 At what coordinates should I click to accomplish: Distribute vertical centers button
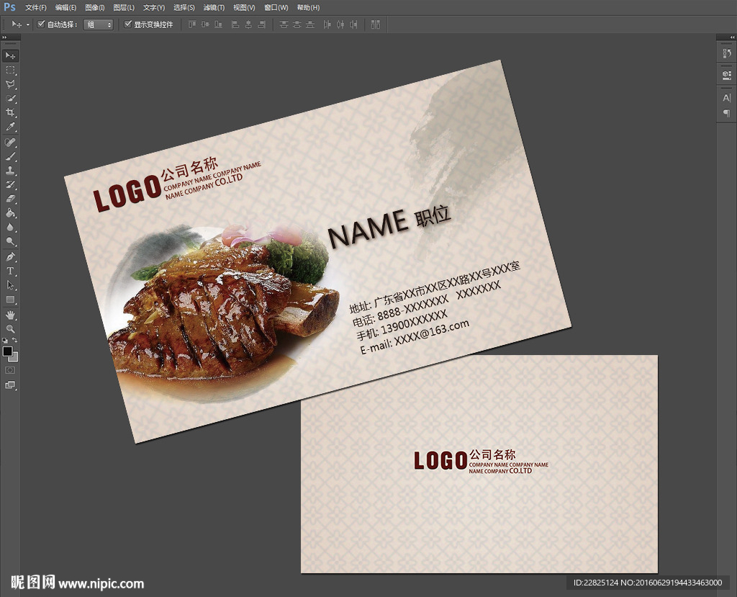pyautogui.click(x=297, y=24)
